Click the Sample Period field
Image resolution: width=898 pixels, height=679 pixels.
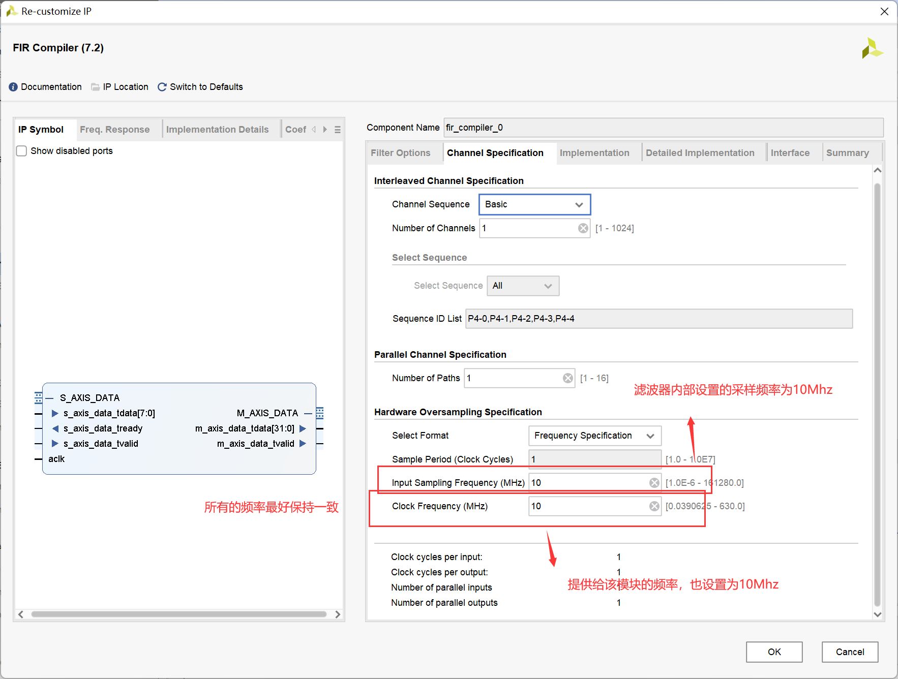point(595,459)
